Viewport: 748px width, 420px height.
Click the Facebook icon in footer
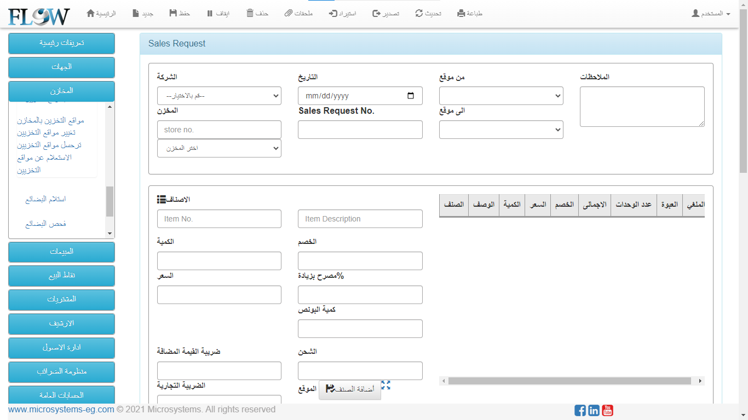click(580, 410)
